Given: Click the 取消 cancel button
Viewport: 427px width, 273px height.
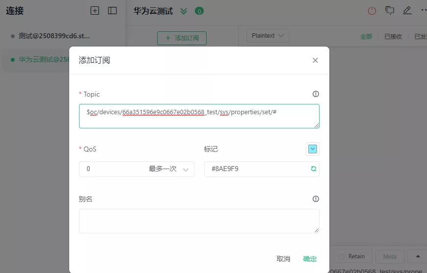Looking at the screenshot, I should point(283,259).
